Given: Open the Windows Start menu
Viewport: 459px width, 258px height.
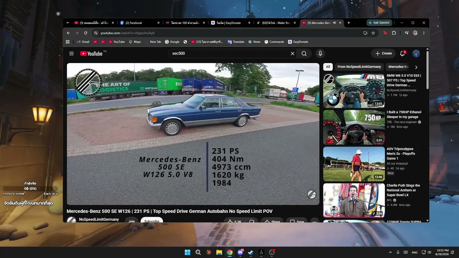Looking at the screenshot, I should pyautogui.click(x=188, y=252).
